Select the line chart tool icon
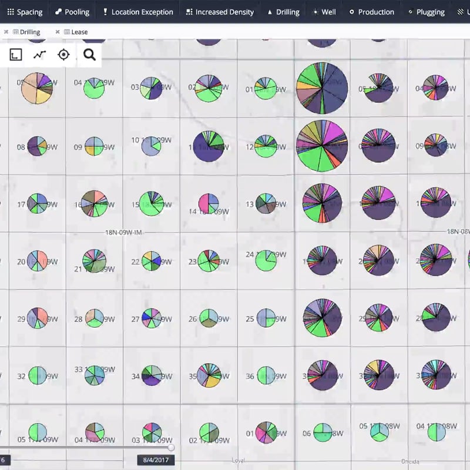This screenshot has height=470, width=470. click(x=39, y=55)
